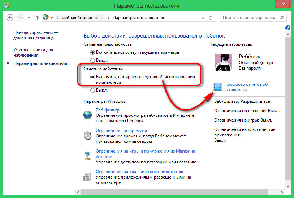Open Просмотр отчетов об активности link
Viewport: 294px width, 198px height.
[246, 87]
